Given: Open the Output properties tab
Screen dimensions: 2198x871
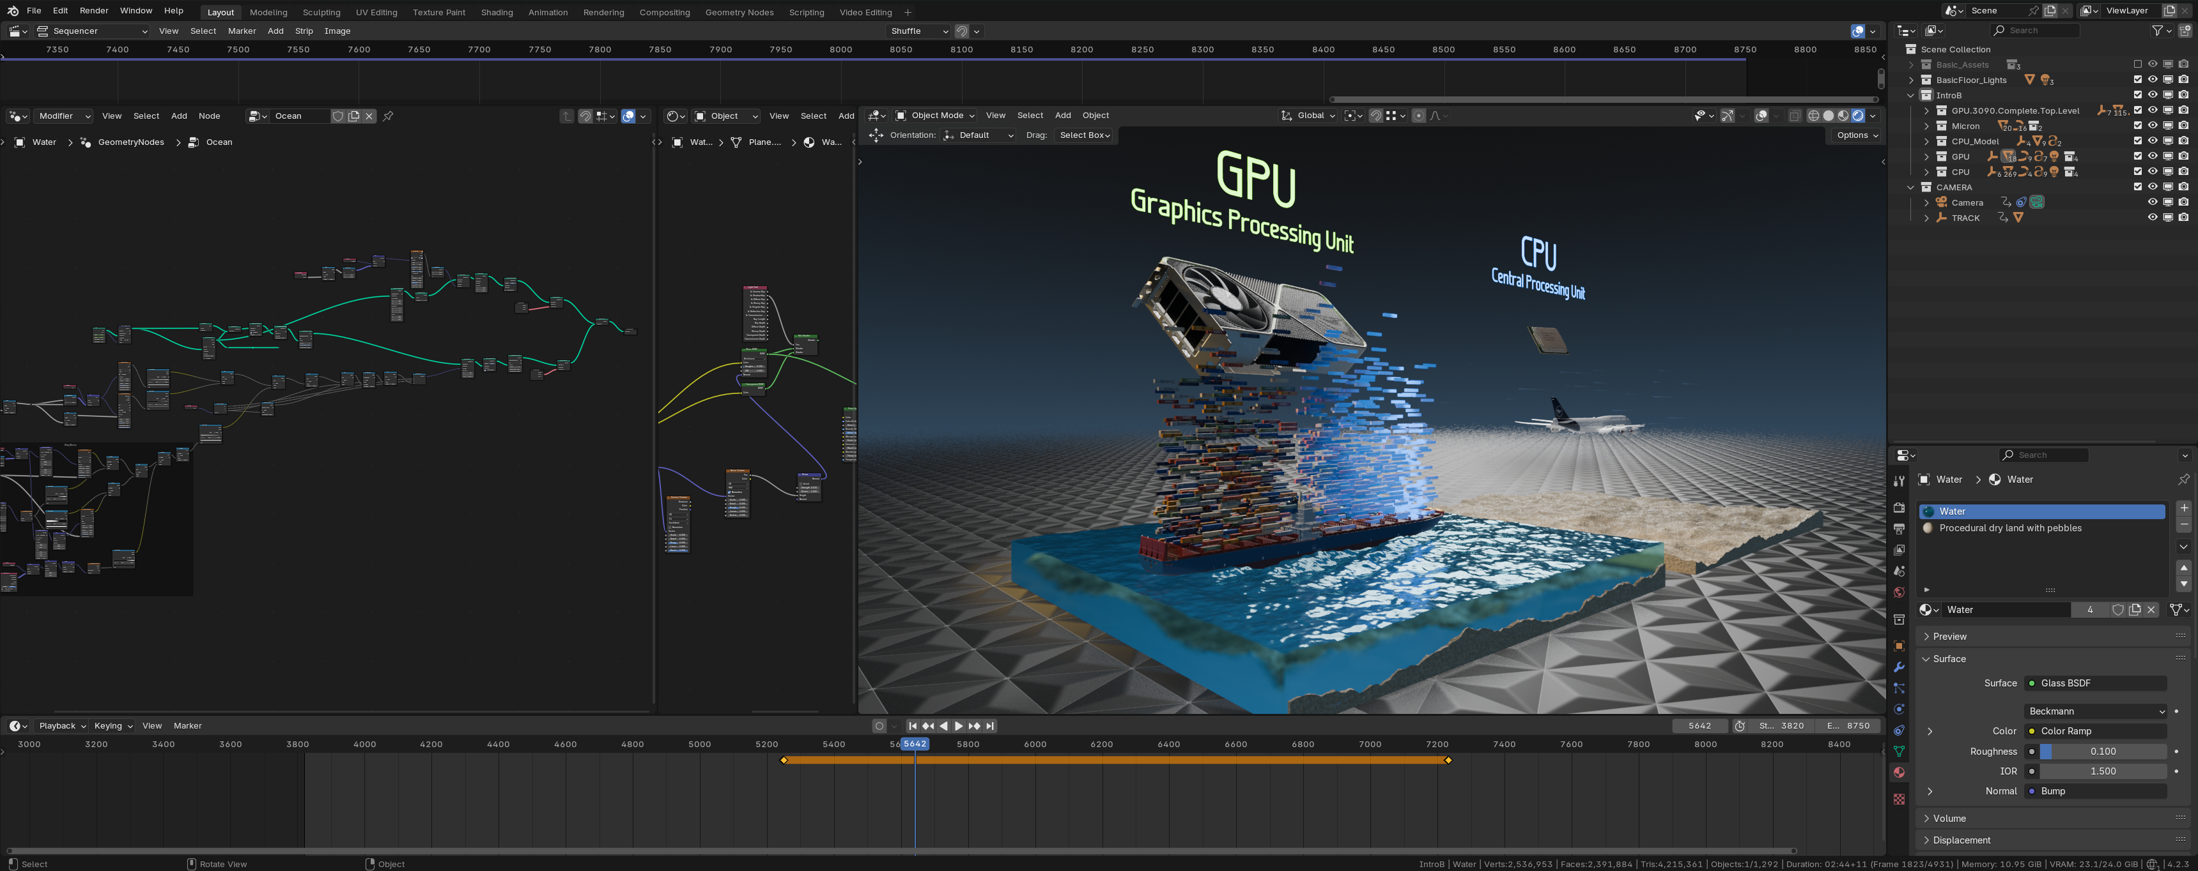Looking at the screenshot, I should pyautogui.click(x=1898, y=528).
